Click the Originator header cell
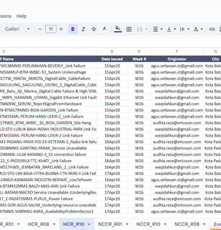 point(177,59)
